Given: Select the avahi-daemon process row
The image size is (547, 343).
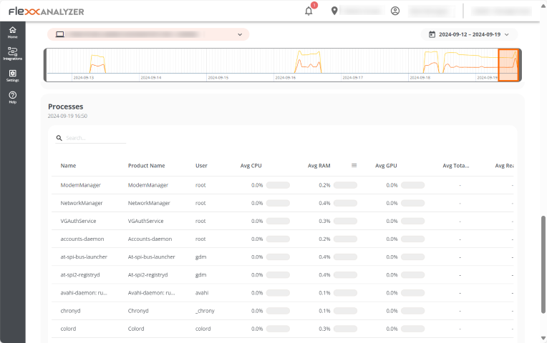Looking at the screenshot, I should [x=283, y=293].
